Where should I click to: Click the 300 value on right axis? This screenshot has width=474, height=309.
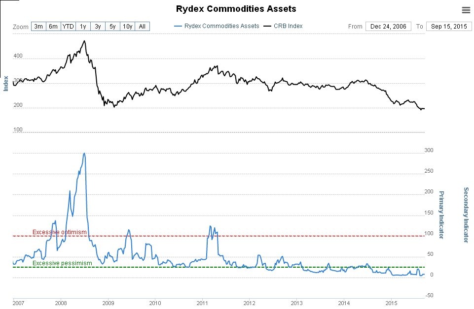[429, 150]
